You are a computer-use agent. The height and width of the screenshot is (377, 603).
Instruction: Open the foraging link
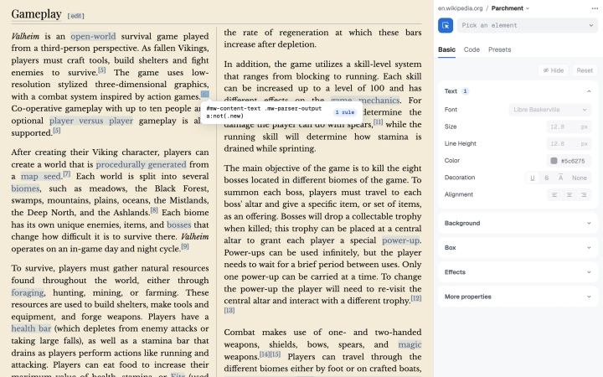28,292
